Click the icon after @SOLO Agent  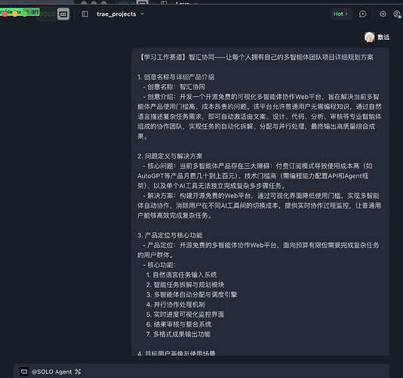(x=78, y=371)
